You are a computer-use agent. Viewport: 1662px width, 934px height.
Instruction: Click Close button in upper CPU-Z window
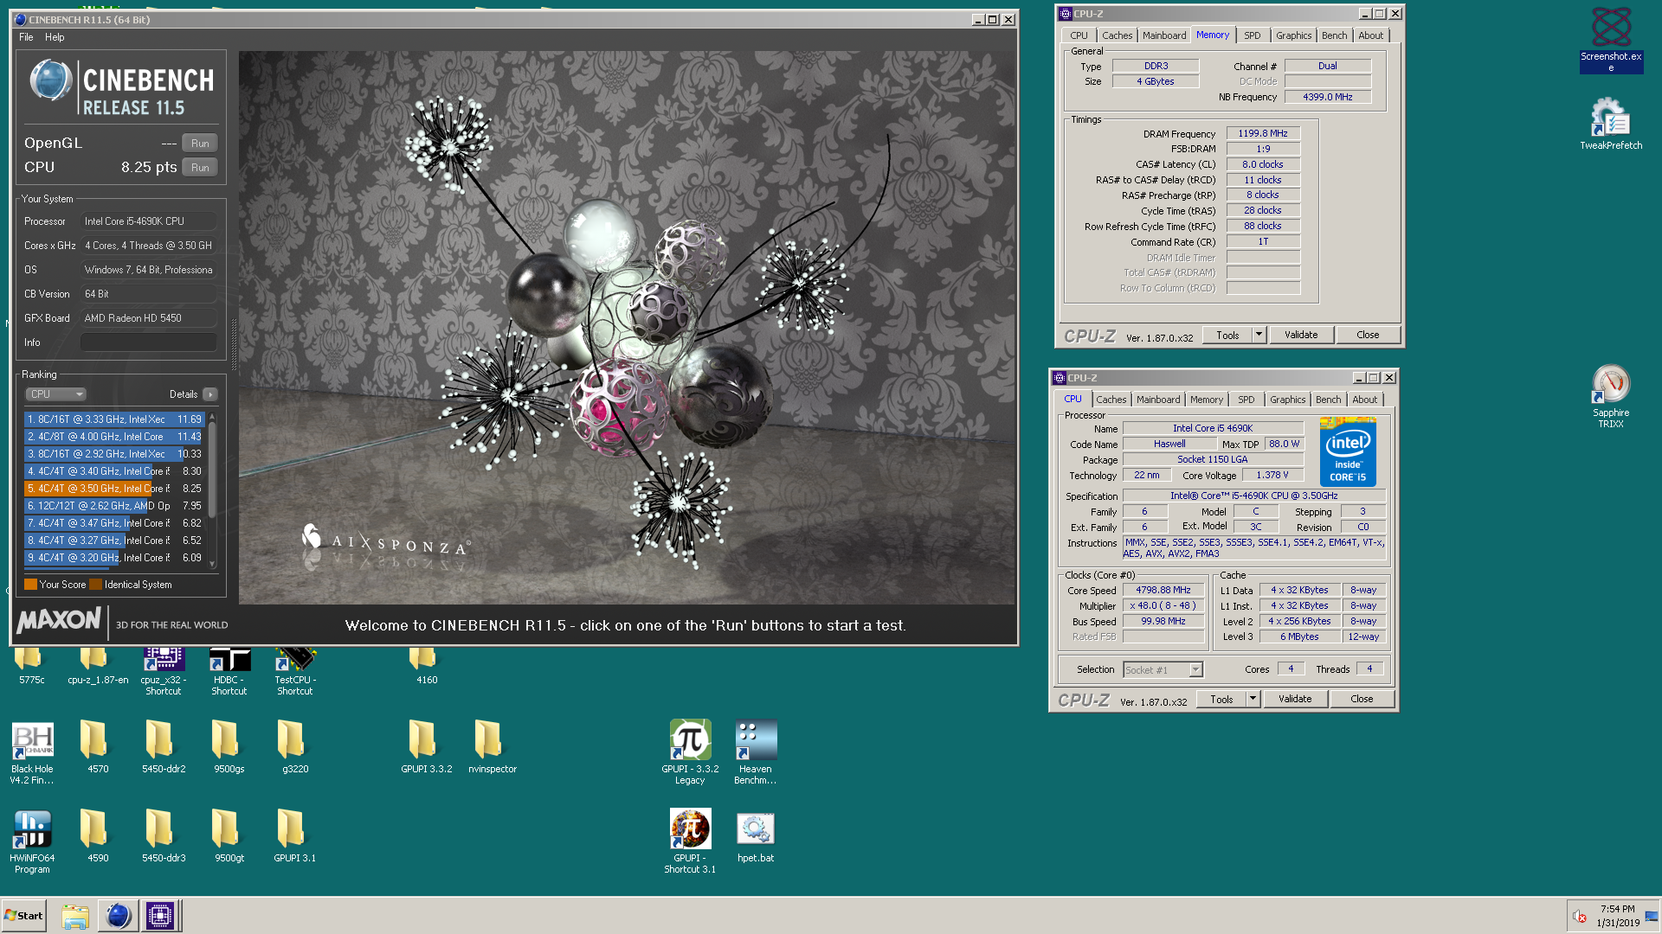click(1368, 336)
